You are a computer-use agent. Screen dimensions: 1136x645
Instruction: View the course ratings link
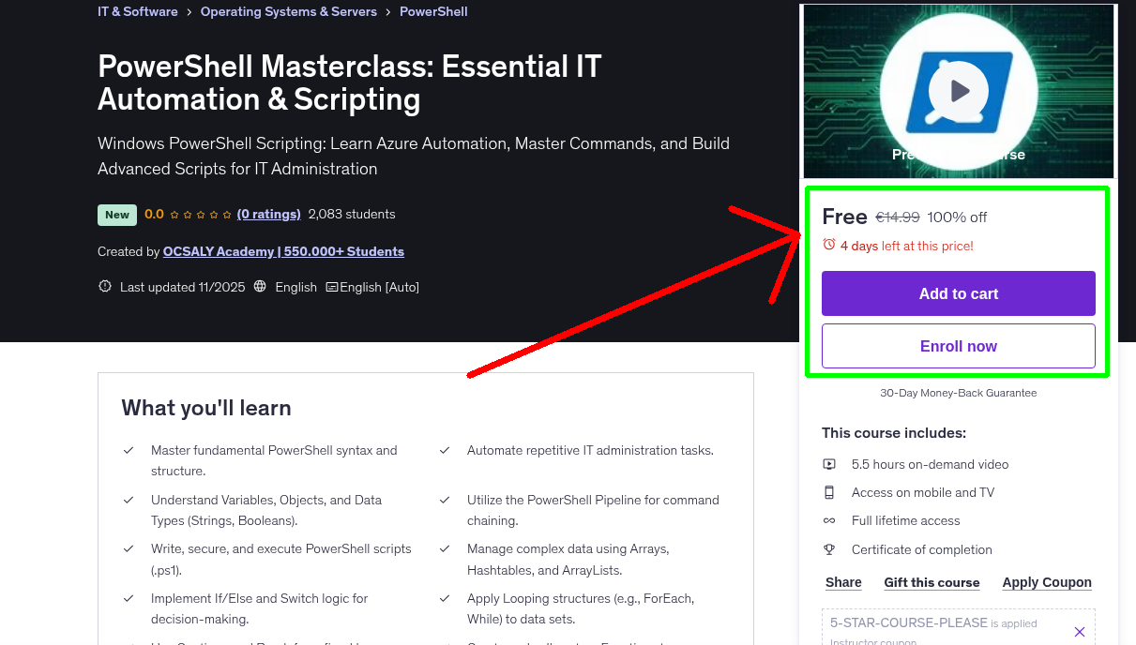coord(268,214)
